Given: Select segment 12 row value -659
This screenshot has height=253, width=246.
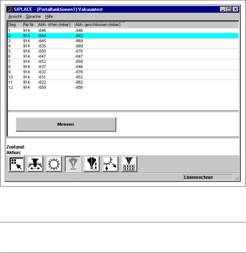Looking at the screenshot, I should 123,87.
